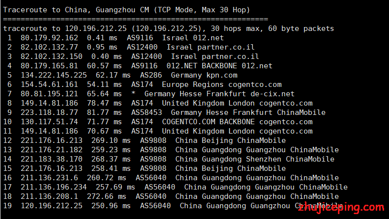The height and width of the screenshot is (219, 389).
Task: Click the 78.47 ms latency on hop 8
Action: pos(104,103)
